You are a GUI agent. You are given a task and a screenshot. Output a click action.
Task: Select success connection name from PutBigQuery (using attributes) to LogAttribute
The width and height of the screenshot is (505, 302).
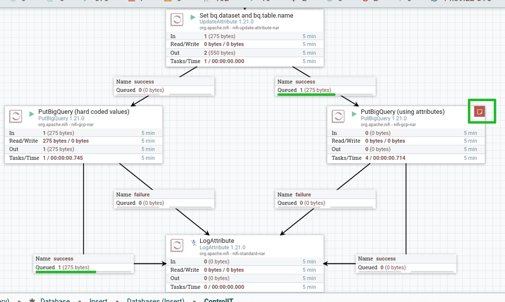pos(386,259)
